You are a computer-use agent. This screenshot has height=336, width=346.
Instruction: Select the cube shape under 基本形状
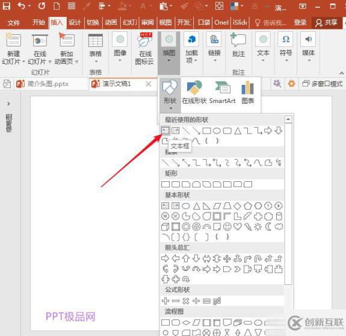click(x=165, y=227)
